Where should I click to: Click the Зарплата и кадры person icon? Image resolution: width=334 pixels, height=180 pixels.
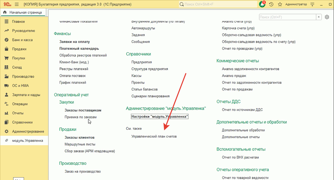click(x=7, y=95)
